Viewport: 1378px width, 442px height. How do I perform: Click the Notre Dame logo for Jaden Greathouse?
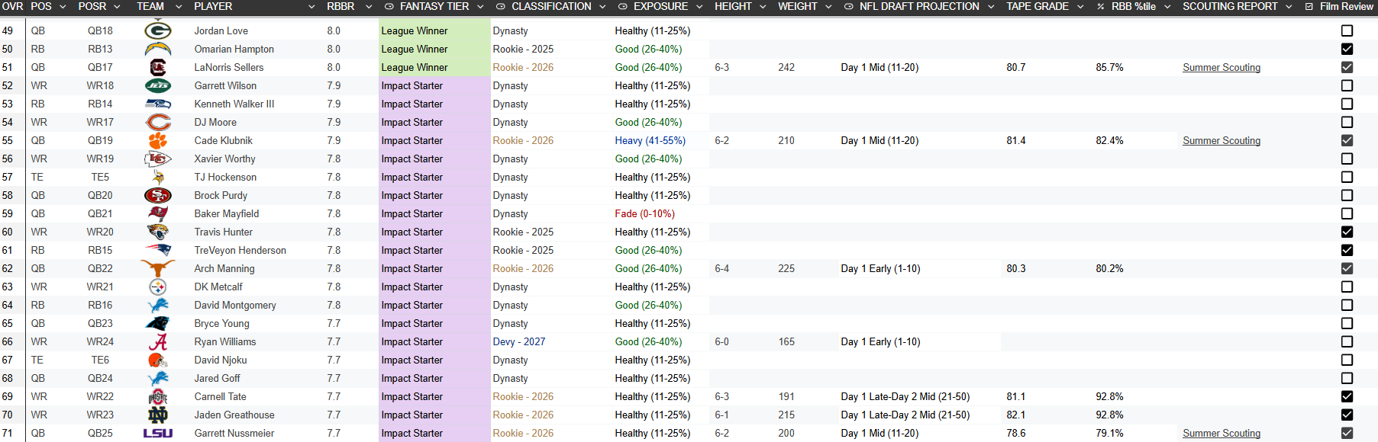pyautogui.click(x=158, y=415)
